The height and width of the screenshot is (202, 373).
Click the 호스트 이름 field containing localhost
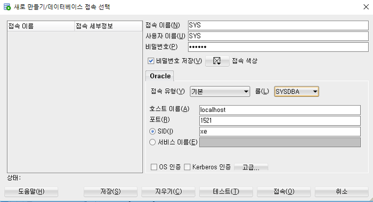280,110
